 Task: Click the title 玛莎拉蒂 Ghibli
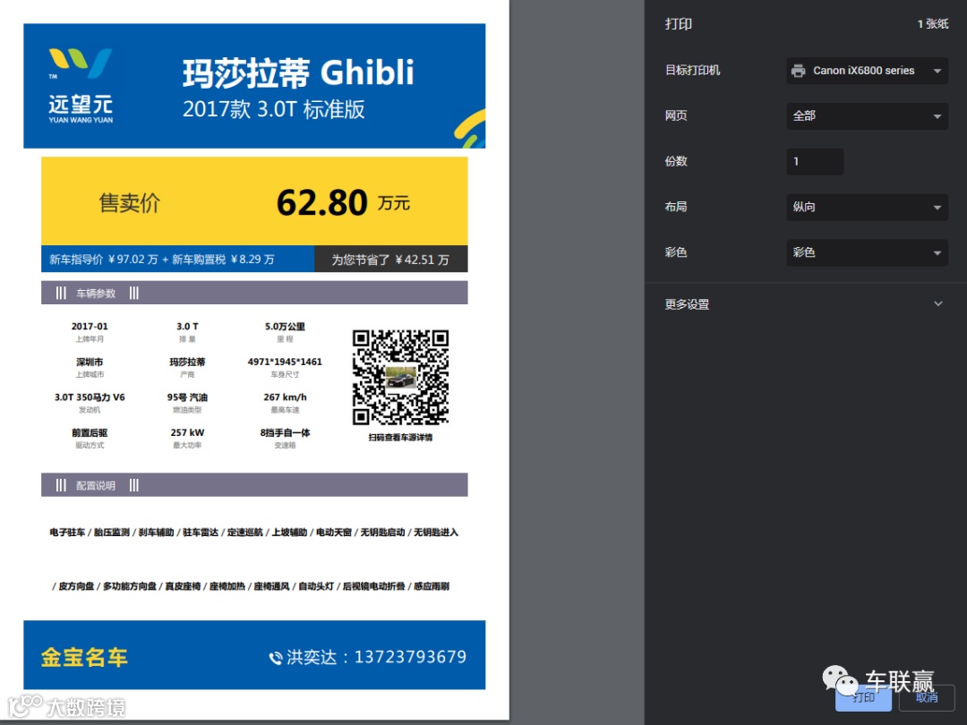pyautogui.click(x=298, y=73)
